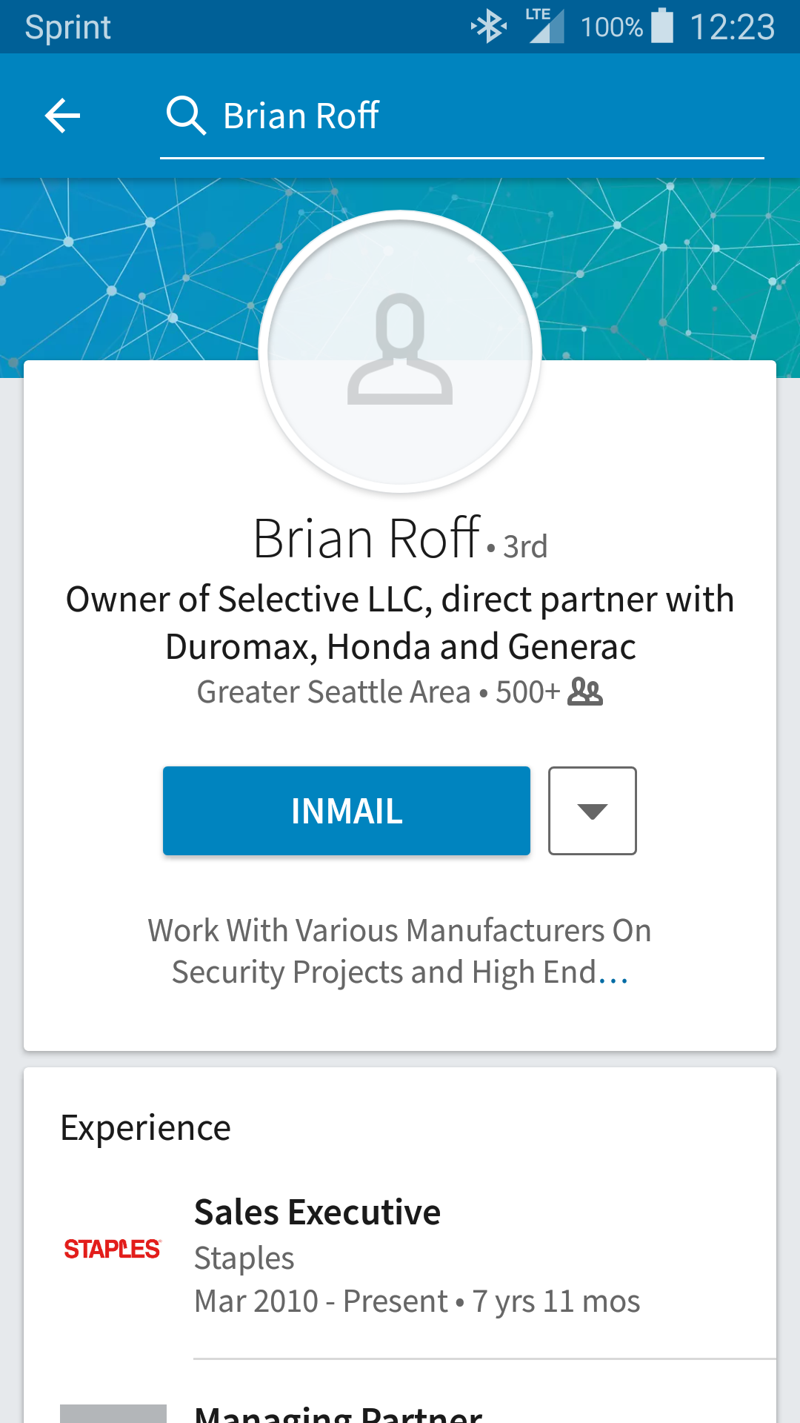Tap the Brian Roff profile name

[x=367, y=538]
